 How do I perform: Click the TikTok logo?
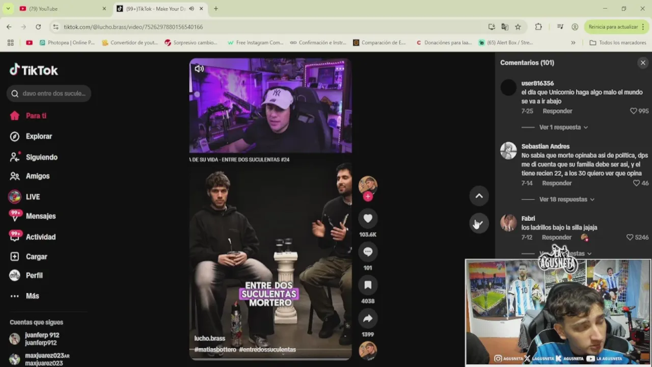pos(34,70)
